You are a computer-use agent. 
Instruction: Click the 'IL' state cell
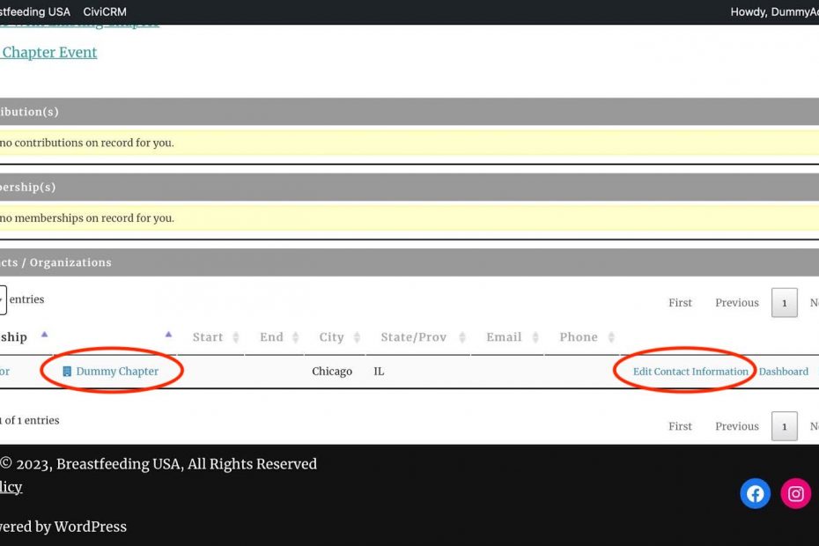pyautogui.click(x=379, y=372)
